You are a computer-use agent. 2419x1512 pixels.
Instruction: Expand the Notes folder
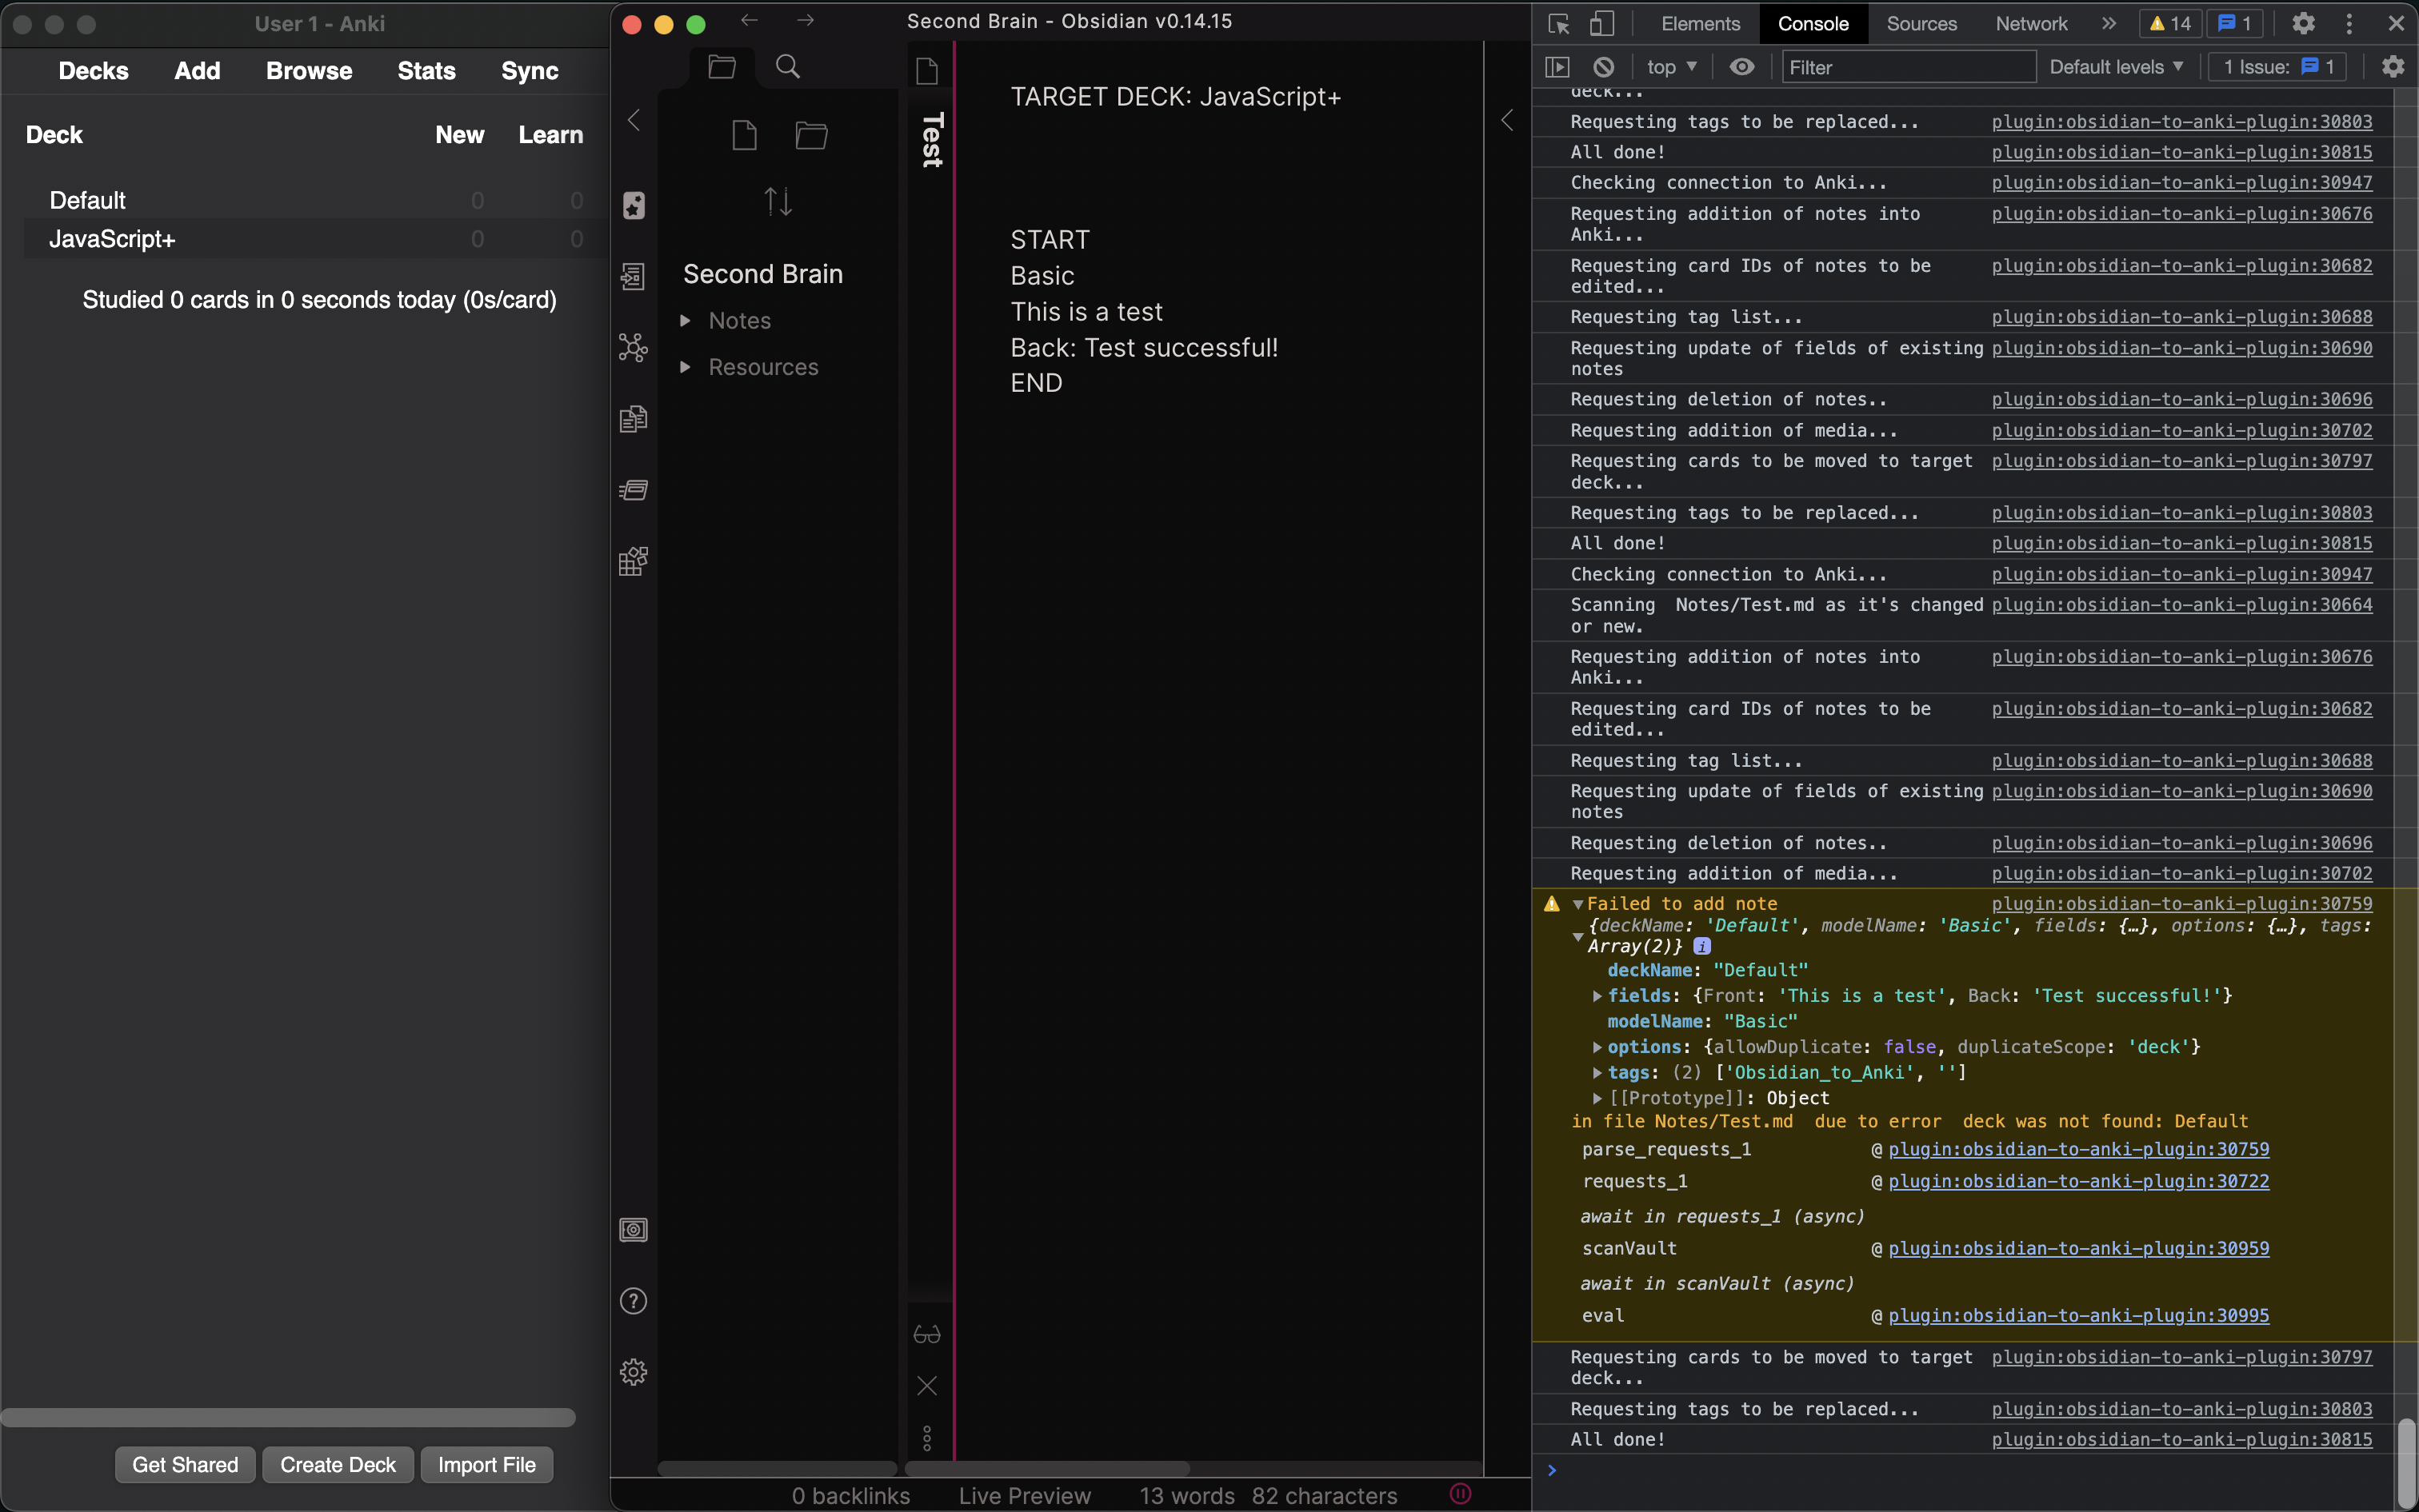point(686,321)
